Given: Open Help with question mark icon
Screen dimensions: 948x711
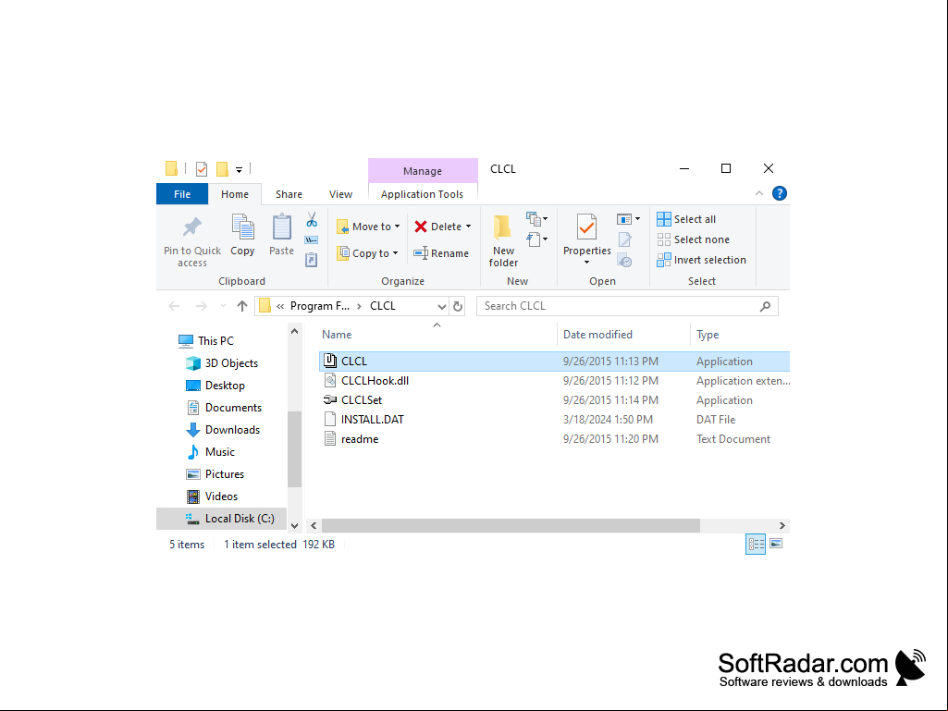Looking at the screenshot, I should [780, 193].
